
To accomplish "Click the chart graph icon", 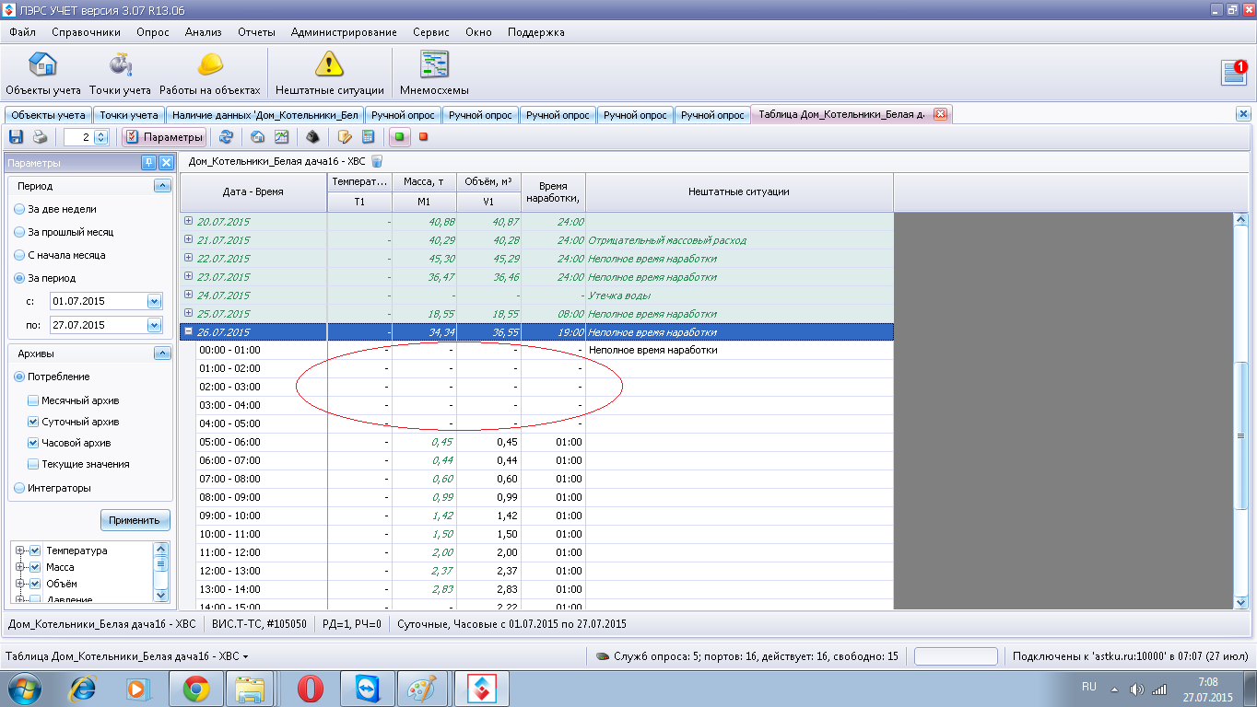I will coord(282,137).
